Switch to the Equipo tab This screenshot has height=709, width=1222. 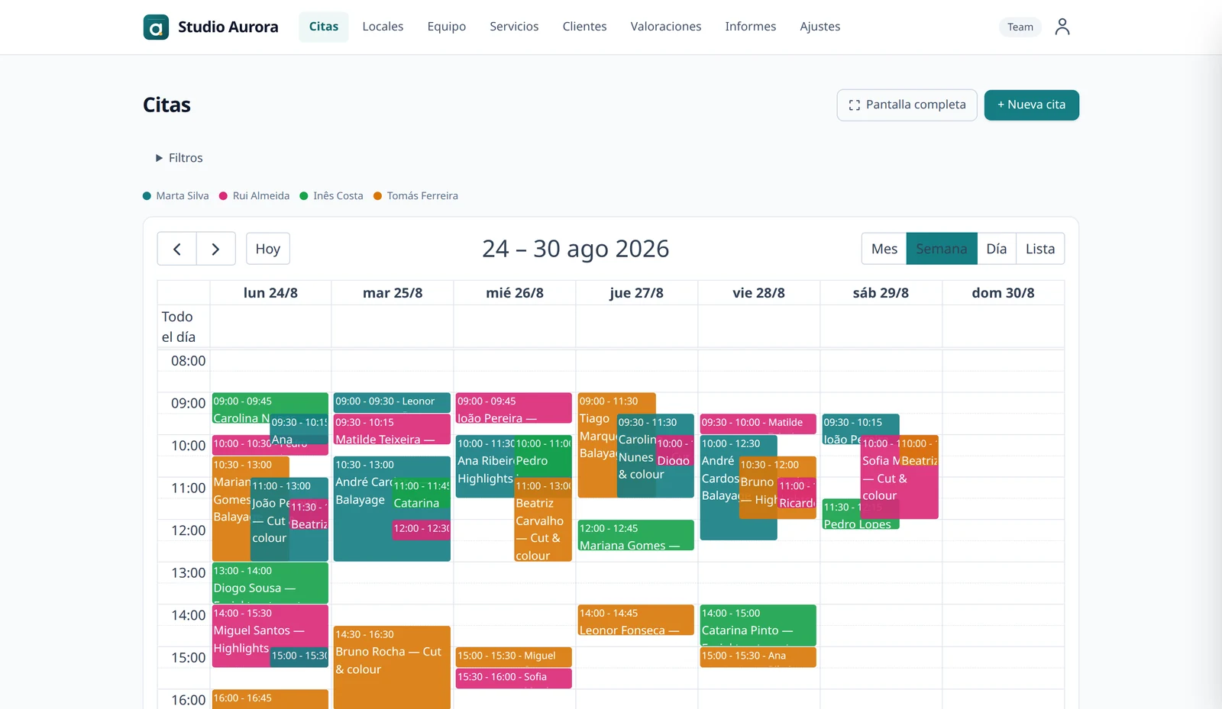point(447,27)
